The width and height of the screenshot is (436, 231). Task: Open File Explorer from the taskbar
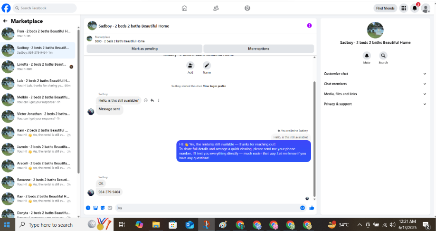pos(156,225)
